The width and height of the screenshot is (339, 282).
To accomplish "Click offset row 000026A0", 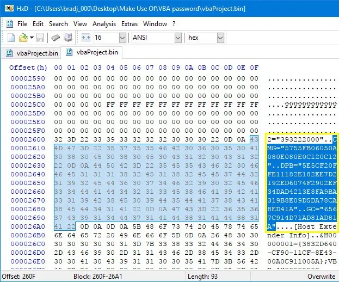I will click(x=28, y=226).
